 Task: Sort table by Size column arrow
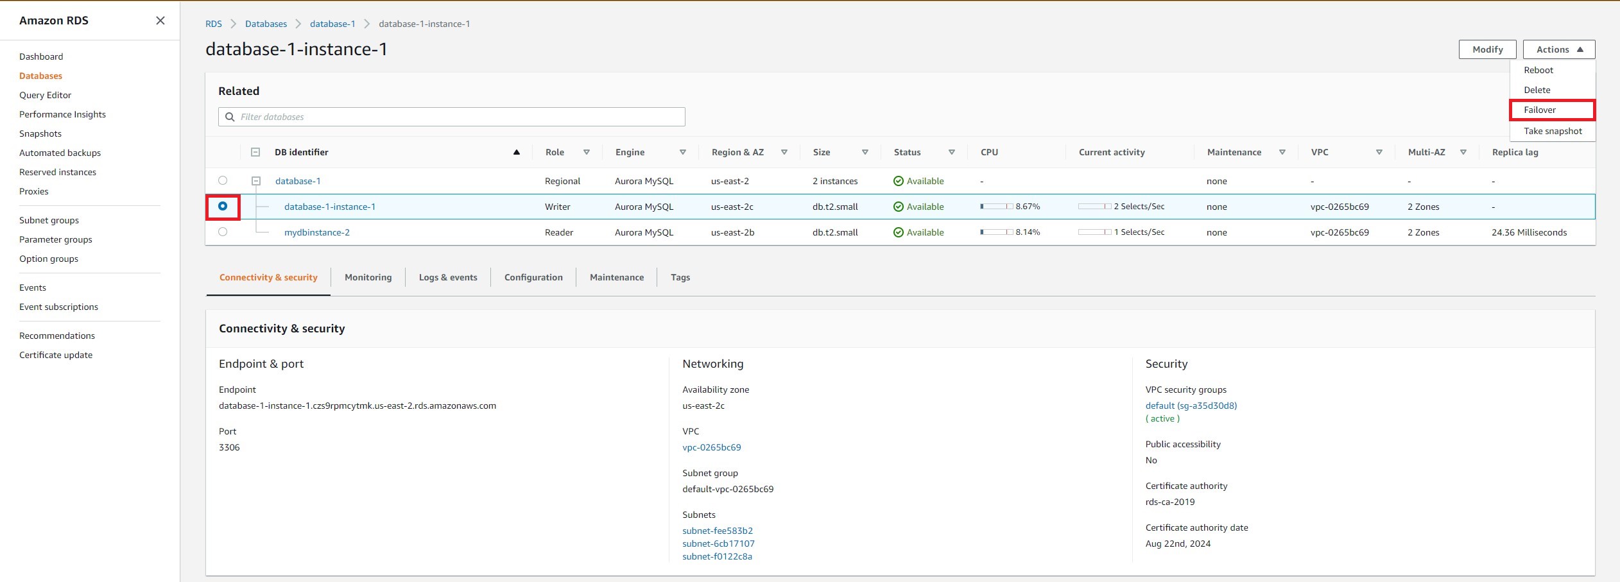click(865, 152)
